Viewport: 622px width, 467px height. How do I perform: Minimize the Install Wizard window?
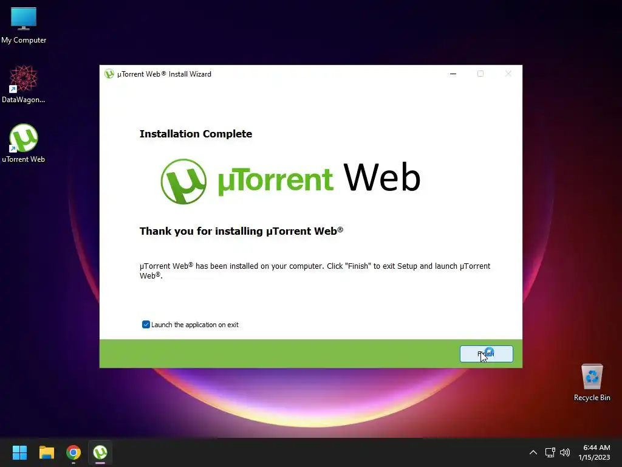click(x=453, y=74)
